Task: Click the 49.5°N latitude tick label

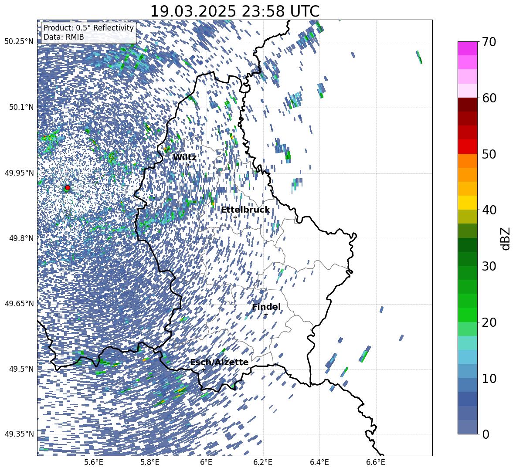Action: (21, 369)
